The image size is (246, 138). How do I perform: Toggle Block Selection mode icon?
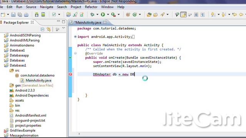[196, 15]
